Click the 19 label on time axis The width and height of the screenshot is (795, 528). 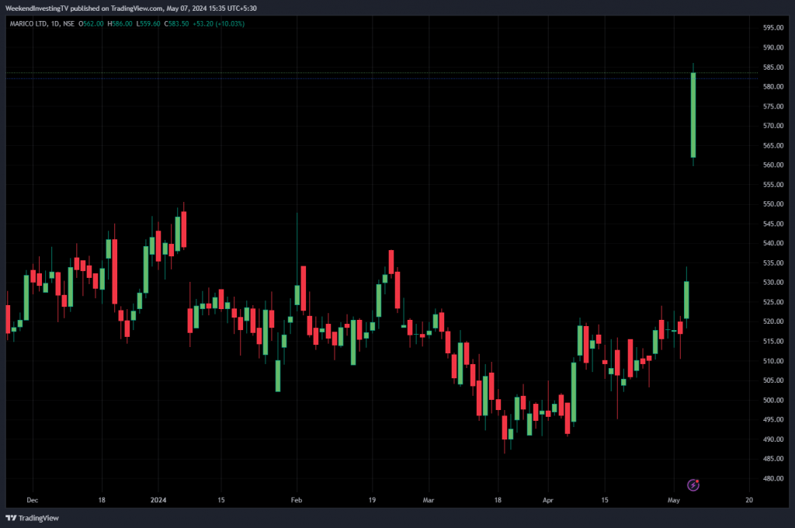click(x=372, y=499)
